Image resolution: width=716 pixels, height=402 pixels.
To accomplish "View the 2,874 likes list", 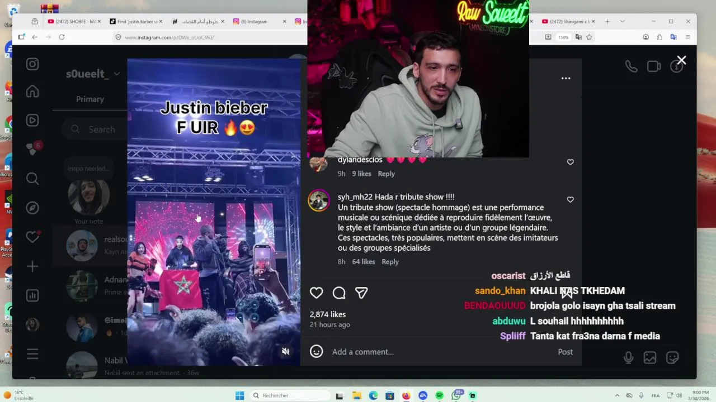I will [328, 314].
